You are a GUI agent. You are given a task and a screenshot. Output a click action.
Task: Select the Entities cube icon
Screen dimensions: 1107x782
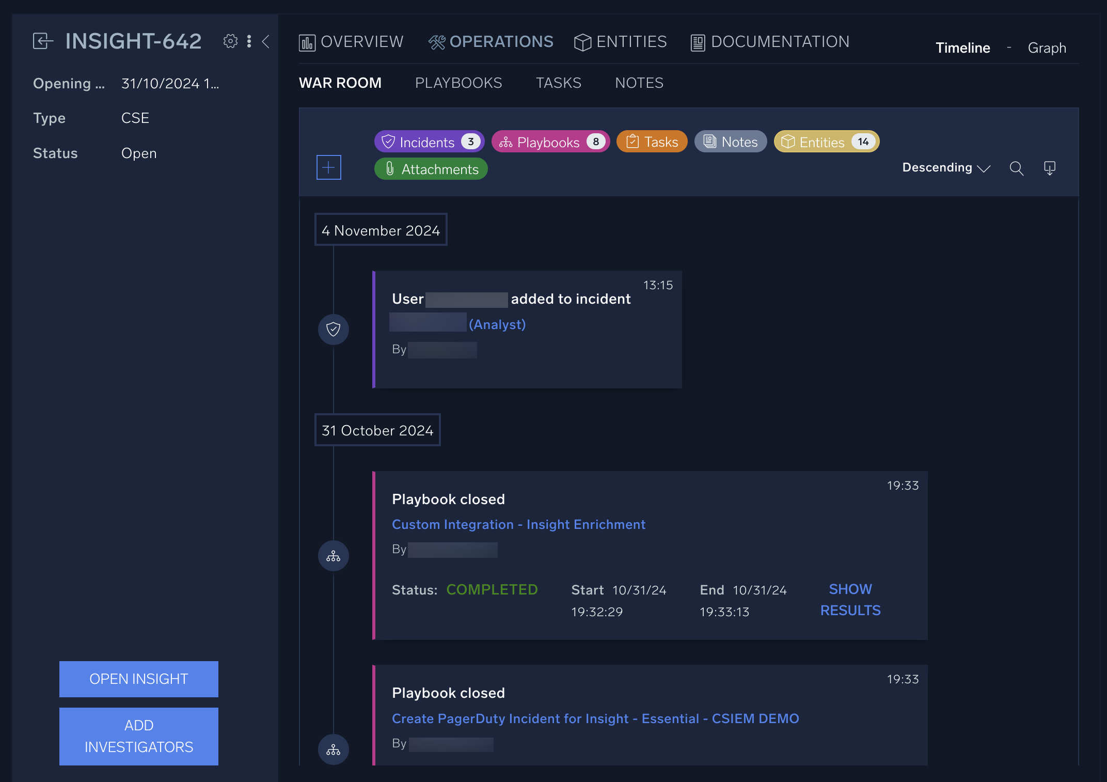582,42
